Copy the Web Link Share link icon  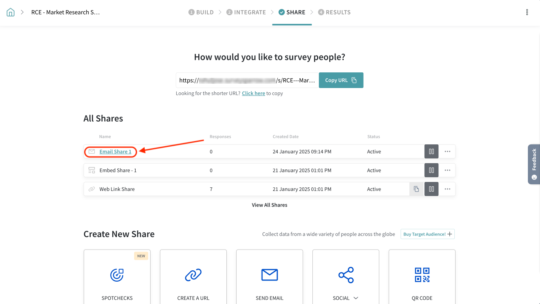point(416,189)
